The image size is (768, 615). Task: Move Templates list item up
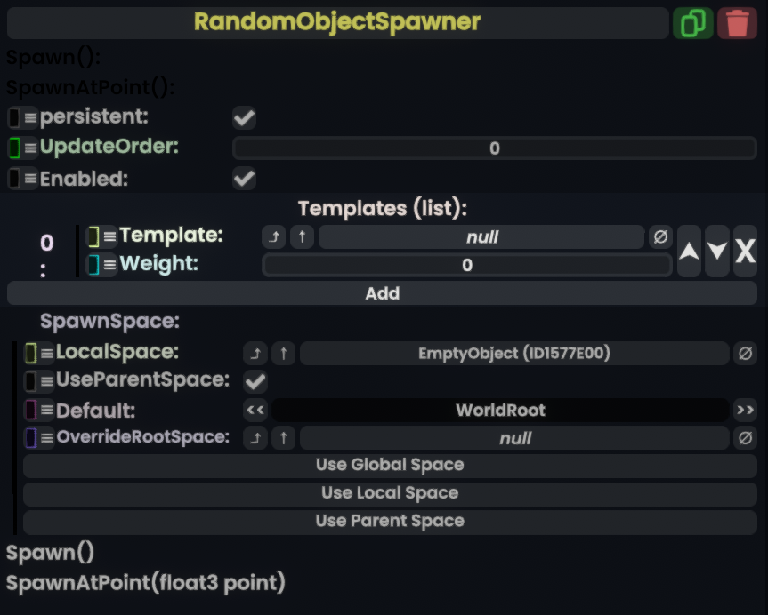coord(689,252)
